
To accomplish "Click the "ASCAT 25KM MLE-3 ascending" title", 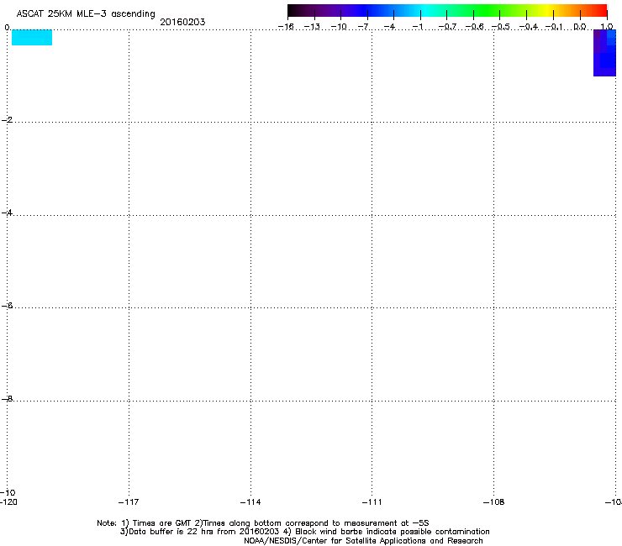I will point(86,13).
